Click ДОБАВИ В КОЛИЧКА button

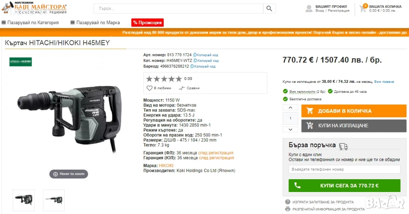click(354, 111)
